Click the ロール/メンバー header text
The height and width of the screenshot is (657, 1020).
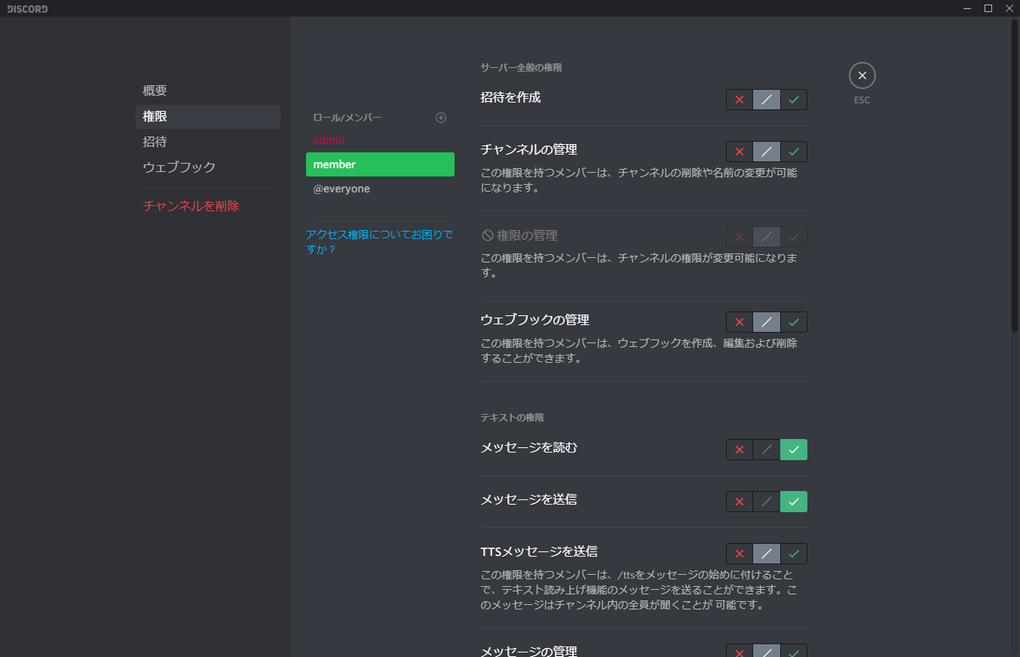coord(348,118)
